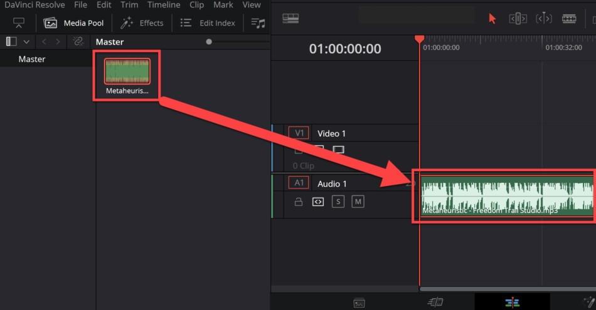This screenshot has width=596, height=310.
Task: Choose the Trim Edit mode tool
Action: tap(518, 19)
